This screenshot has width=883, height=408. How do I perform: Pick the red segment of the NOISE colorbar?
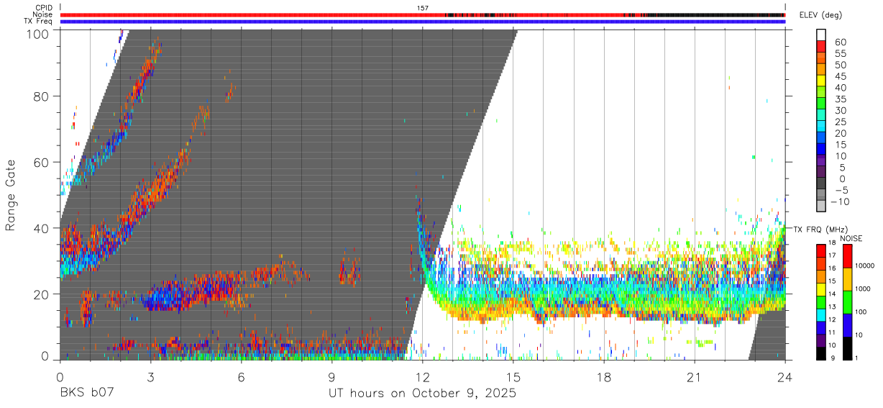pyautogui.click(x=848, y=255)
